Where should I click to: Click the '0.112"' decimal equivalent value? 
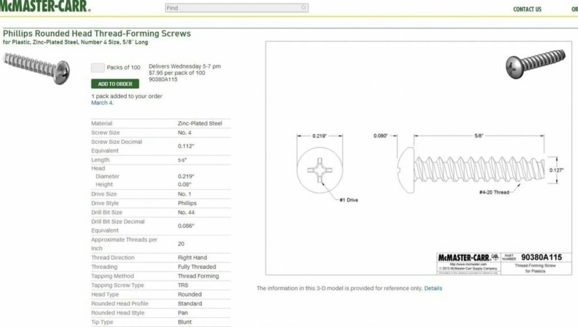[x=186, y=146]
